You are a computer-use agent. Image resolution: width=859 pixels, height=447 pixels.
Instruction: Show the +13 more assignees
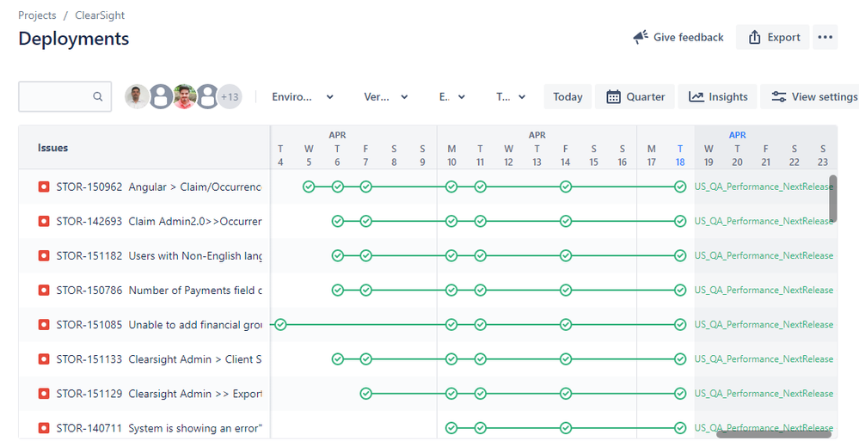pyautogui.click(x=230, y=97)
